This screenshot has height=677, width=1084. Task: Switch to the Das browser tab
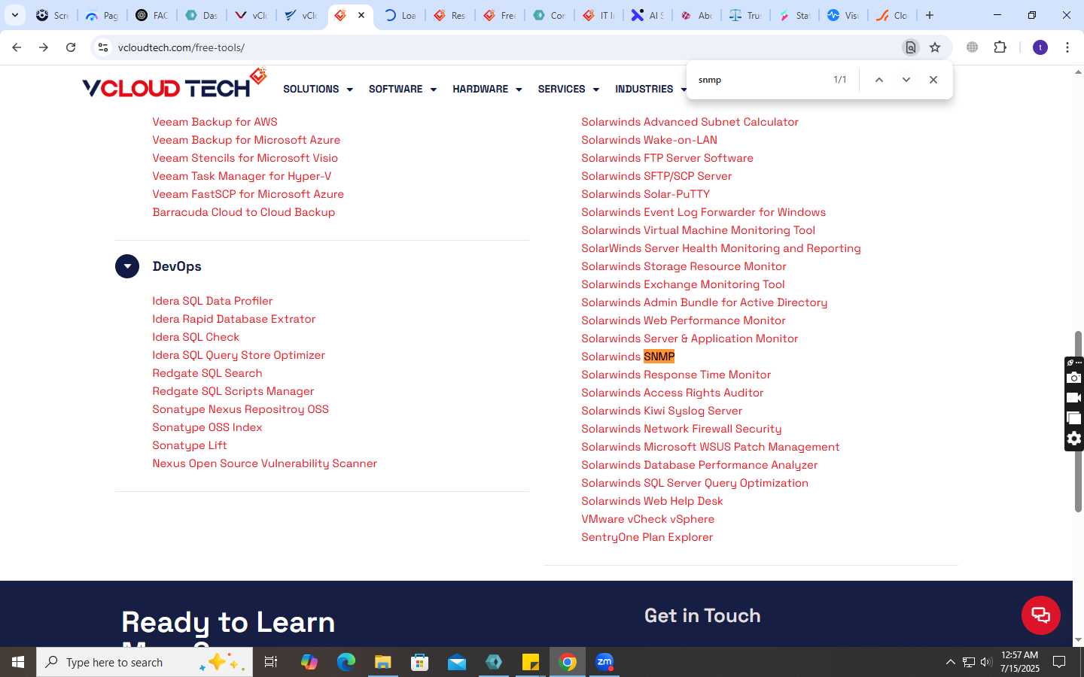pyautogui.click(x=201, y=15)
